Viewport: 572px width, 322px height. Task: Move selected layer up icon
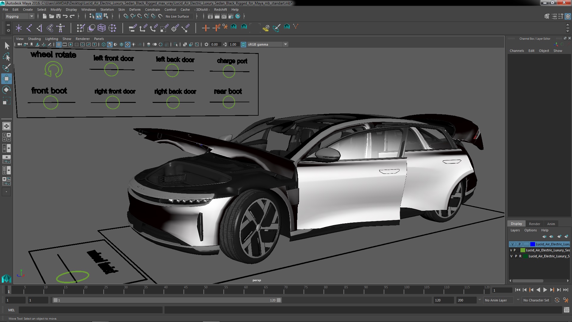click(544, 236)
